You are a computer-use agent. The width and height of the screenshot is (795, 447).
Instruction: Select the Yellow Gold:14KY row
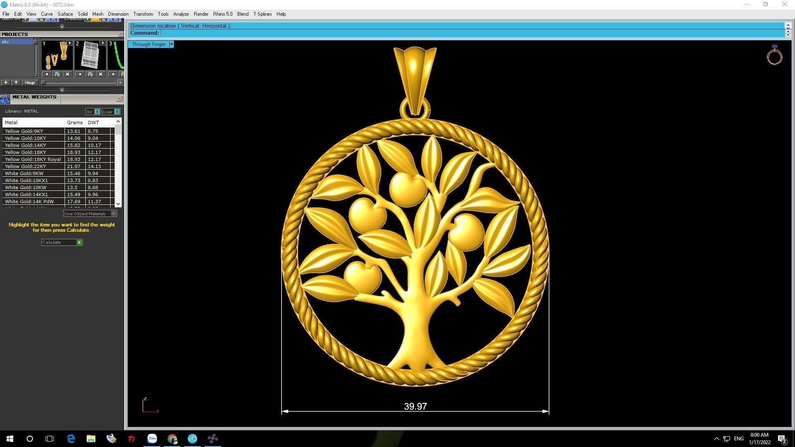[x=58, y=145]
